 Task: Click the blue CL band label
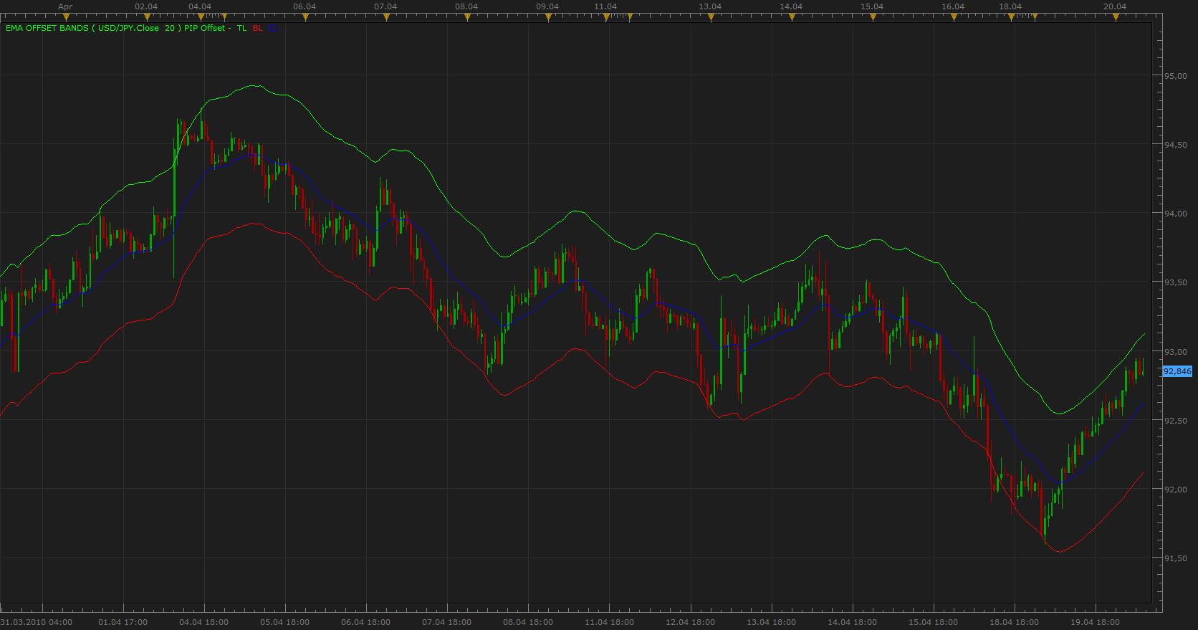tap(273, 28)
